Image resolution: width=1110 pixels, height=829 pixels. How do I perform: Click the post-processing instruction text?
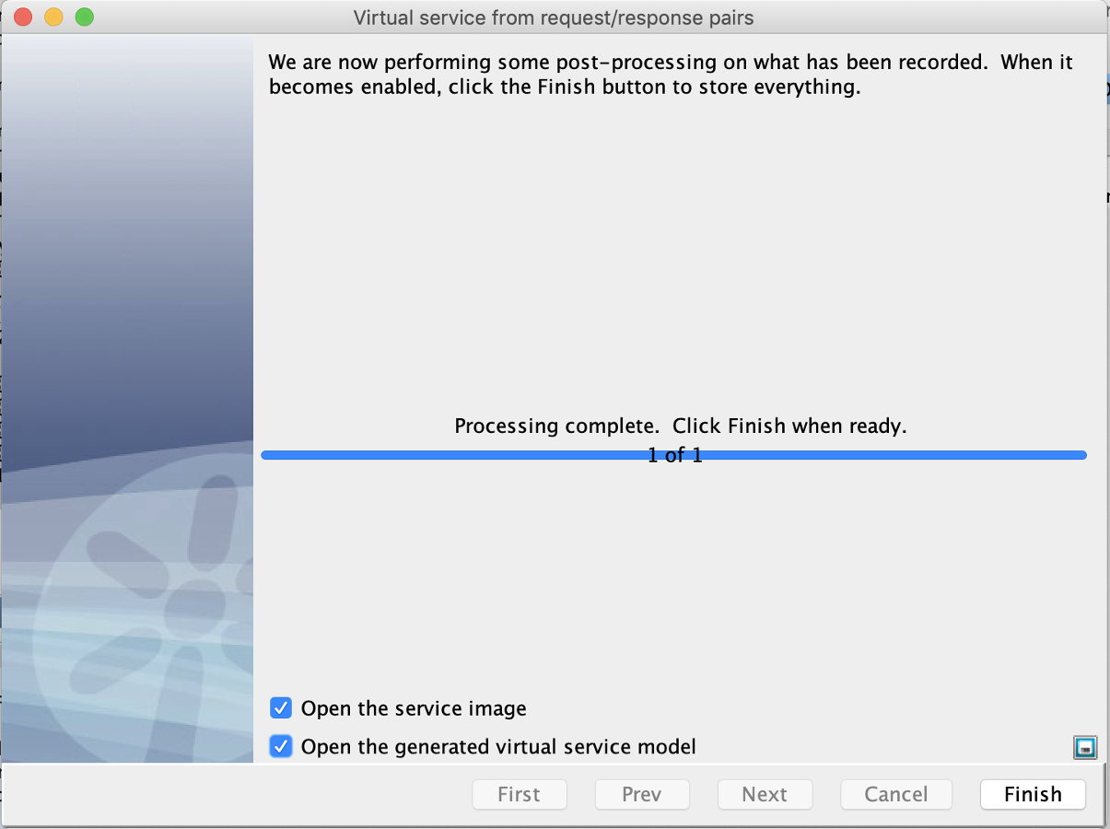(671, 76)
